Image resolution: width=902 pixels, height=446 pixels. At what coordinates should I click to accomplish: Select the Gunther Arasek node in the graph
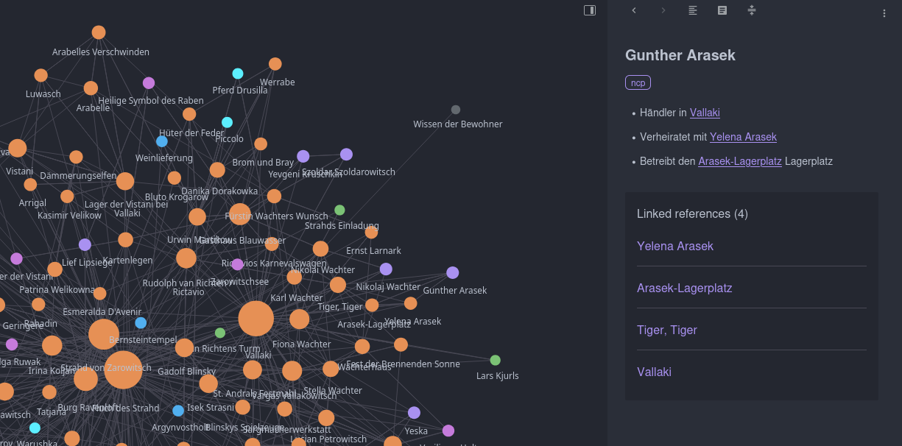coord(452,273)
